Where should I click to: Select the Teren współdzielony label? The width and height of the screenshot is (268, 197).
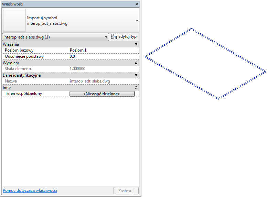click(23, 94)
